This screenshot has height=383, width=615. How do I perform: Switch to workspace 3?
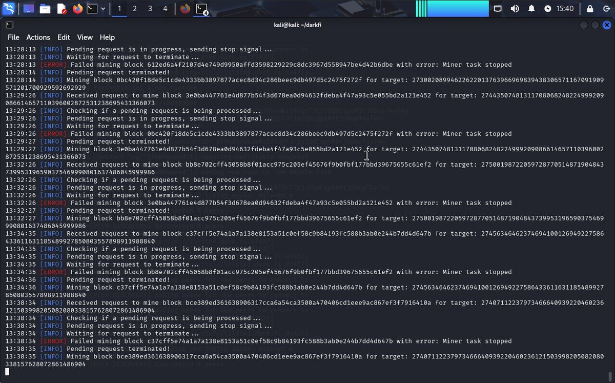[150, 9]
